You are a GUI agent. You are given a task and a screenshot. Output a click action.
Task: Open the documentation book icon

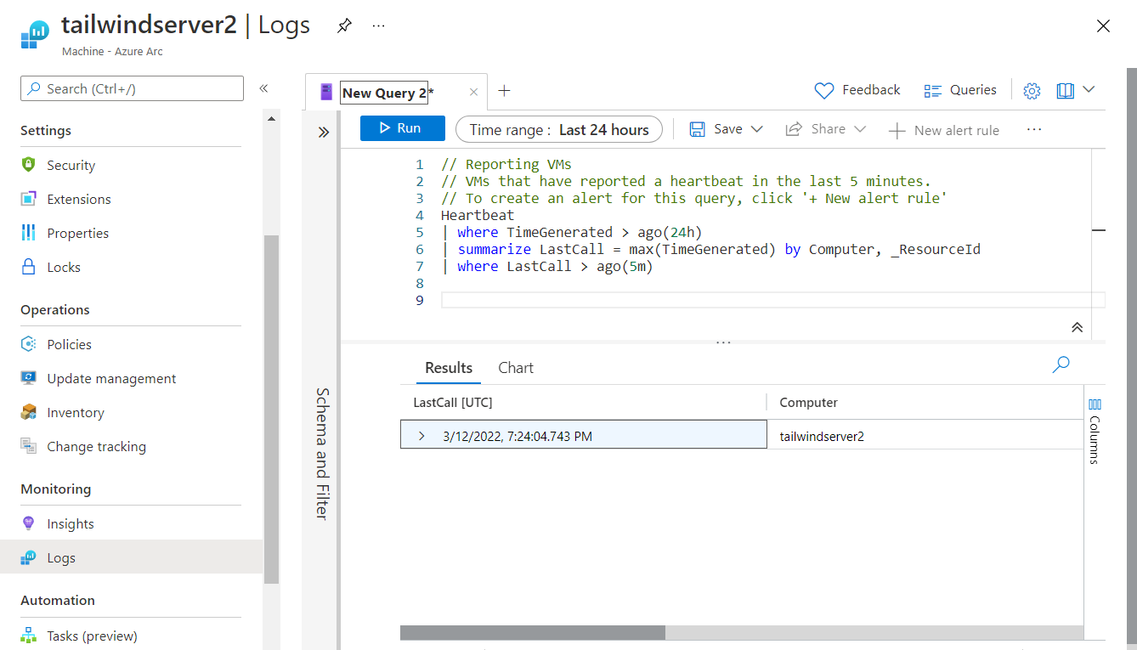coord(1066,91)
